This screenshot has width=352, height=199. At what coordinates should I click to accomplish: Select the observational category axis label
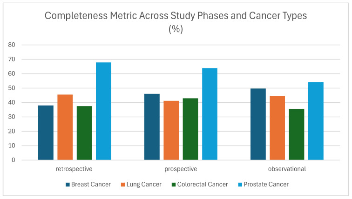[287, 169]
